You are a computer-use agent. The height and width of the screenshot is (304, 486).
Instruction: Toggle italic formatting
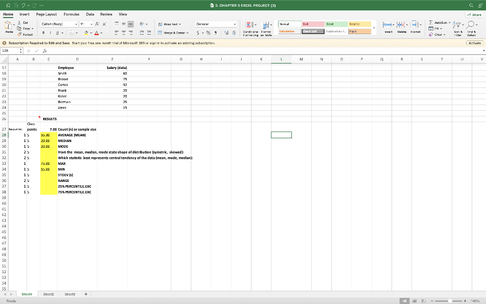50,32
